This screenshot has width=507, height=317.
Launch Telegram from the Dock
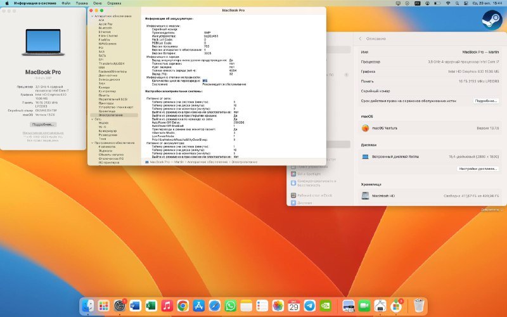coord(309,306)
